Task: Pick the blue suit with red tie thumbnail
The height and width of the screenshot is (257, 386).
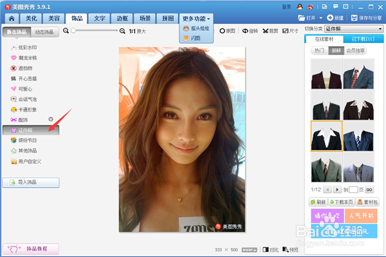Action: click(x=358, y=74)
